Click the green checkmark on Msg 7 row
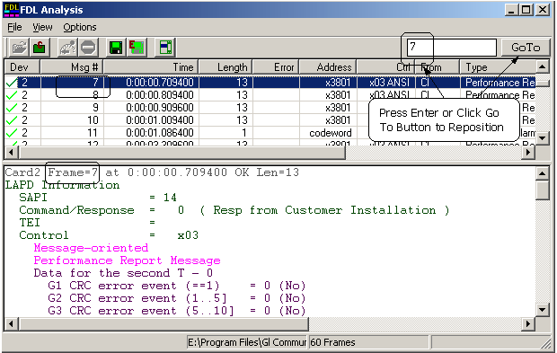 click(x=12, y=83)
